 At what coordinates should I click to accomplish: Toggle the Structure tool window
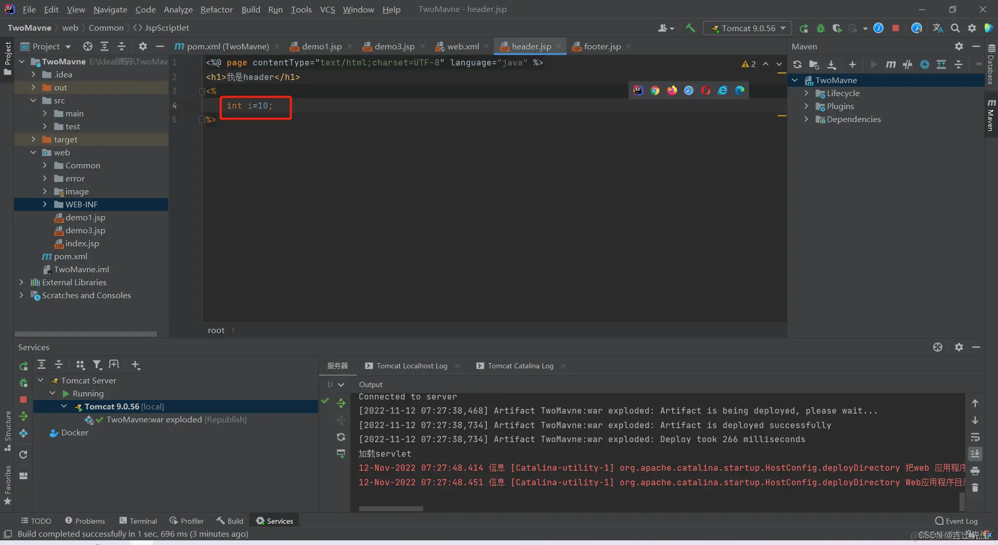tap(7, 431)
